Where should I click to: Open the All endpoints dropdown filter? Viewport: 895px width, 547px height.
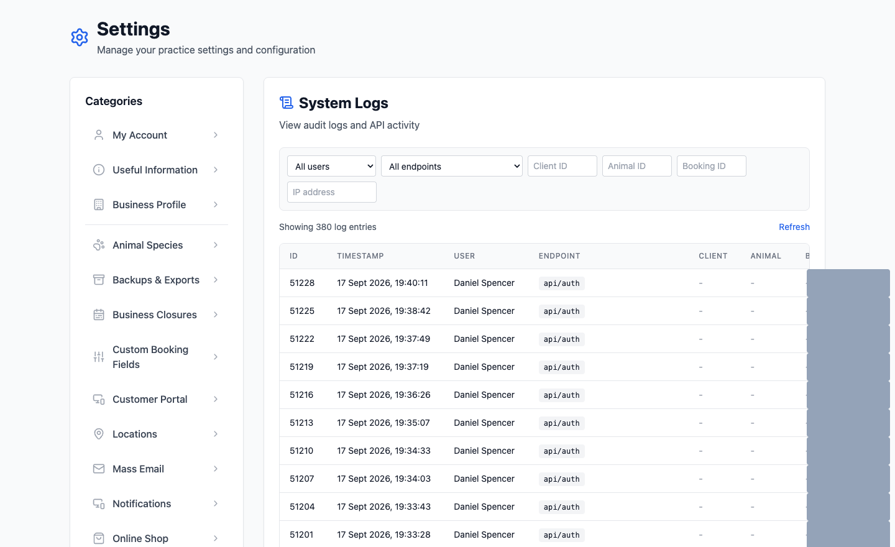pos(452,166)
